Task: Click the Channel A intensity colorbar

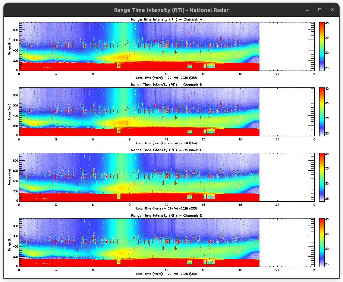Action: pos(321,46)
